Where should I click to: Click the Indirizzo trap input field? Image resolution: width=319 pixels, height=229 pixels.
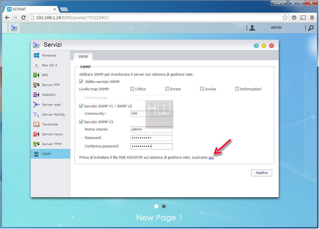(151, 98)
